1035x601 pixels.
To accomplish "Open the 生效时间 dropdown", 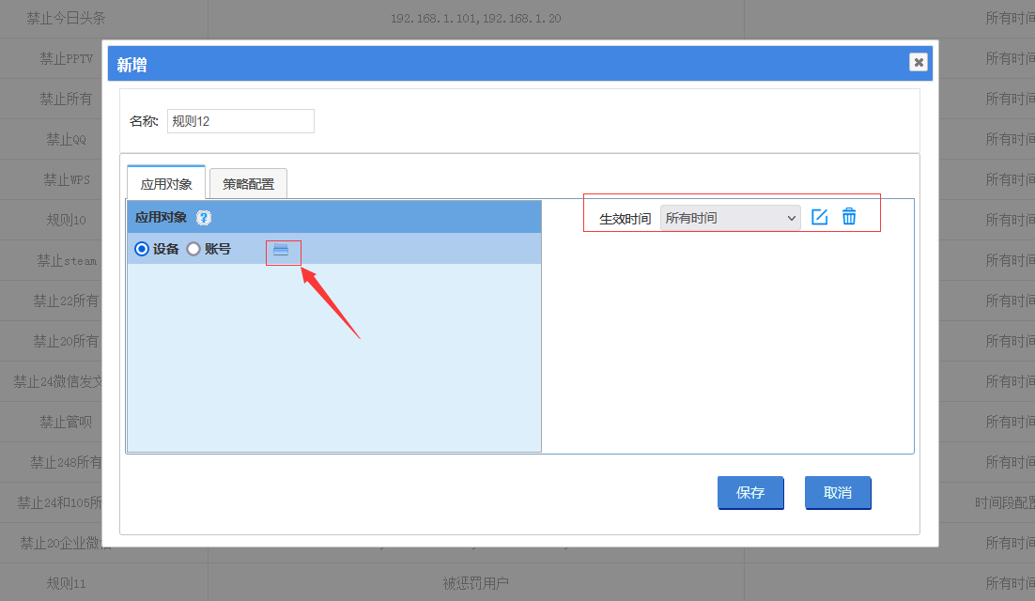I will pos(730,218).
